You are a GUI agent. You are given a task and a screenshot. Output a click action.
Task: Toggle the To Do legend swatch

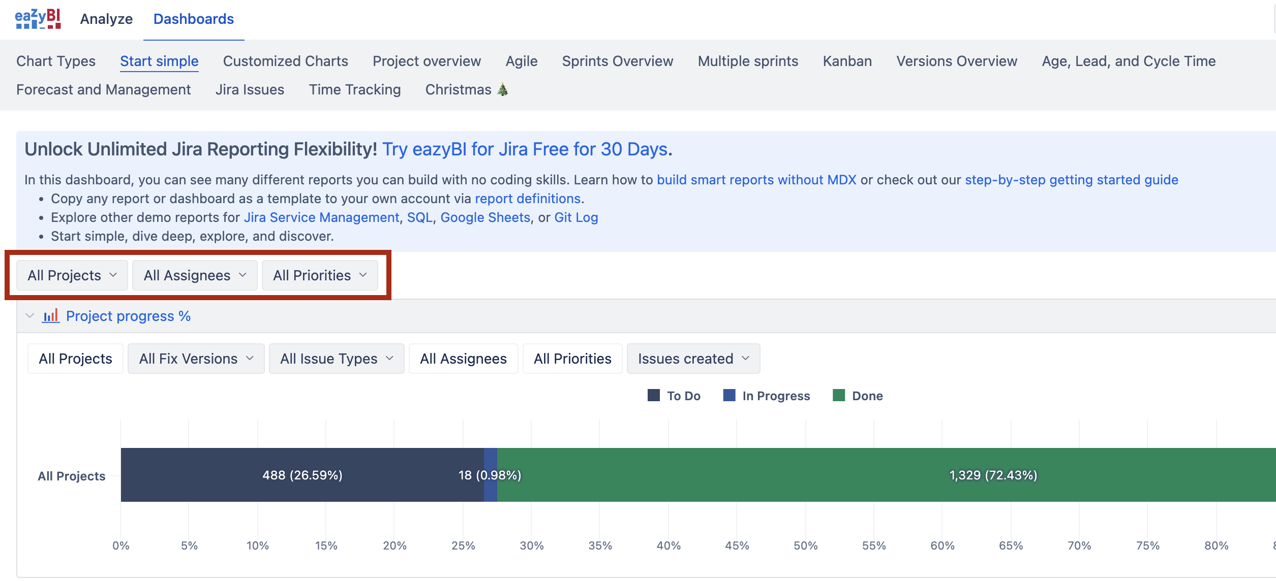(654, 396)
